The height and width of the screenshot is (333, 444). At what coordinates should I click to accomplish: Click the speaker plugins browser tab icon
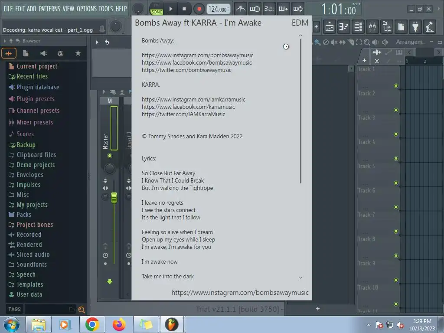click(x=43, y=53)
